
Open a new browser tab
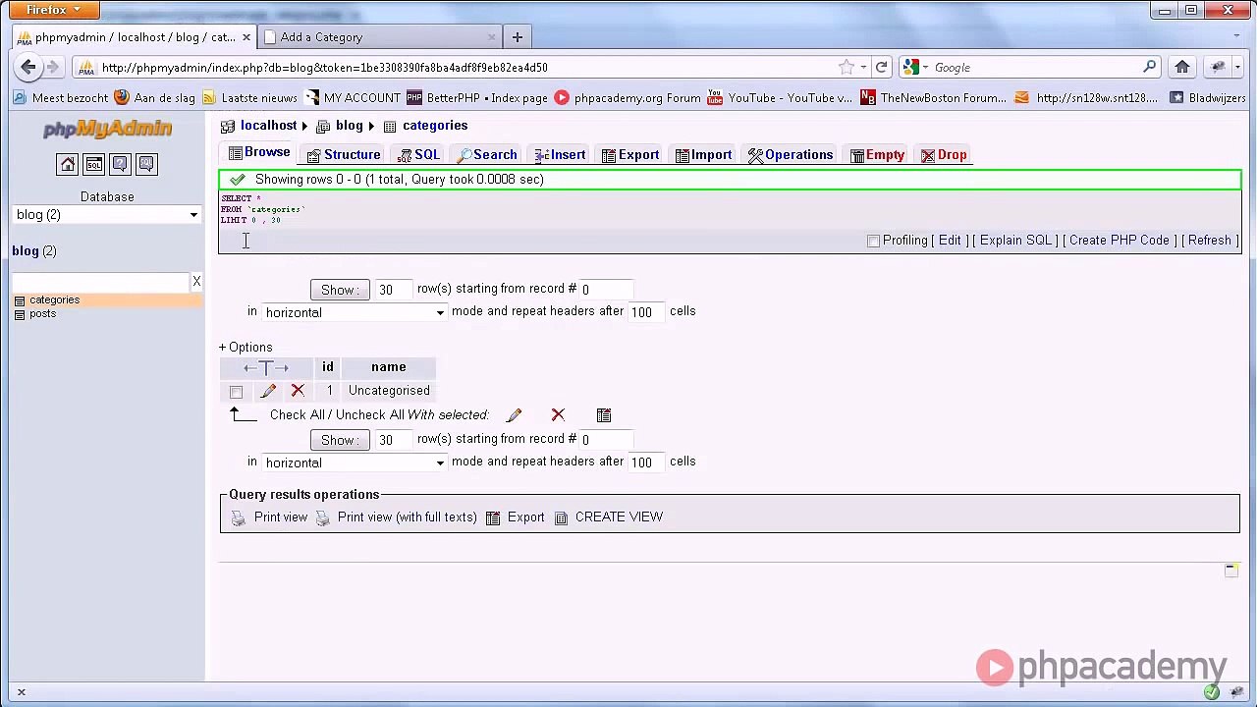click(518, 37)
